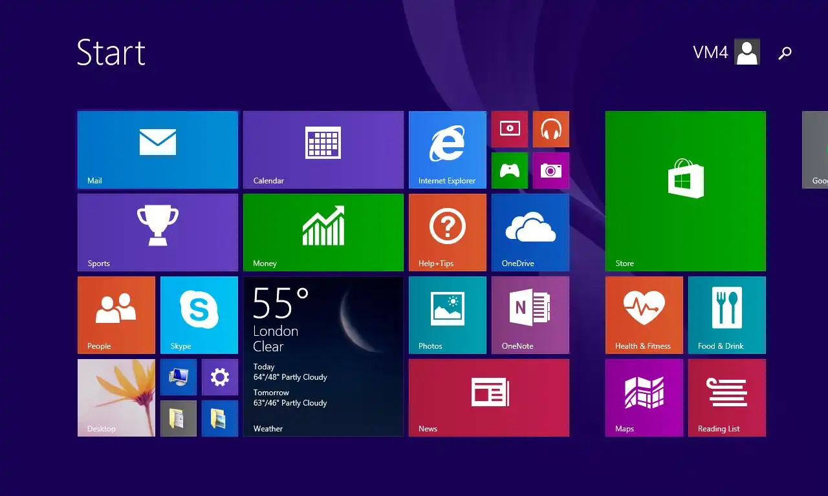Open the OneNote tile
Screen dimensions: 828x496
530,315
